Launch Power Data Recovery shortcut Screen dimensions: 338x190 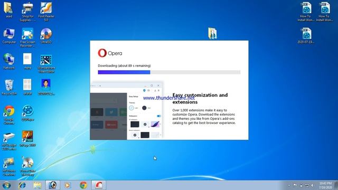point(27,167)
